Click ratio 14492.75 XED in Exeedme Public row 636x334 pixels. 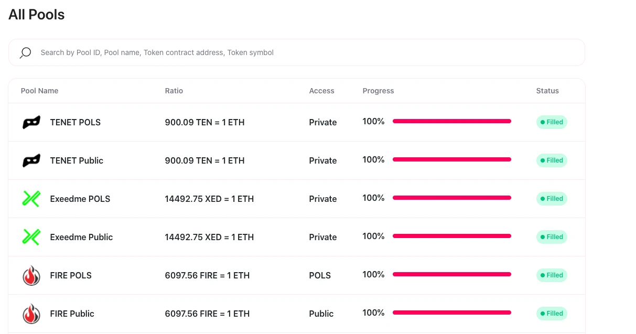tap(209, 237)
